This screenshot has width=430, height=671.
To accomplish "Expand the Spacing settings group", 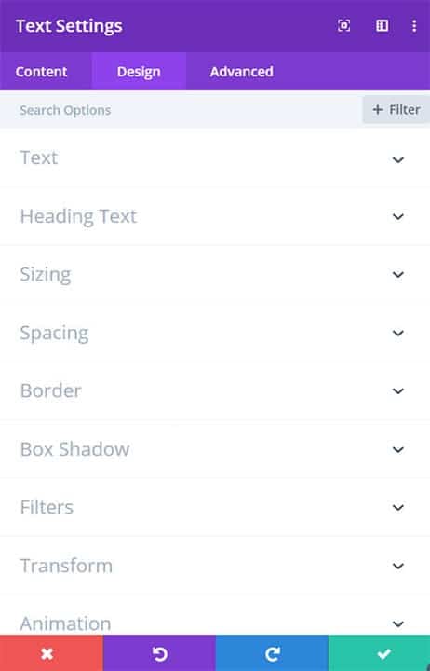I will click(x=215, y=333).
